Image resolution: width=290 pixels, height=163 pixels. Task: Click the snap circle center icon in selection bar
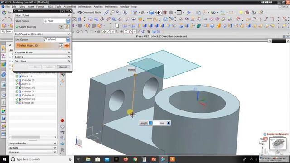click(x=126, y=32)
